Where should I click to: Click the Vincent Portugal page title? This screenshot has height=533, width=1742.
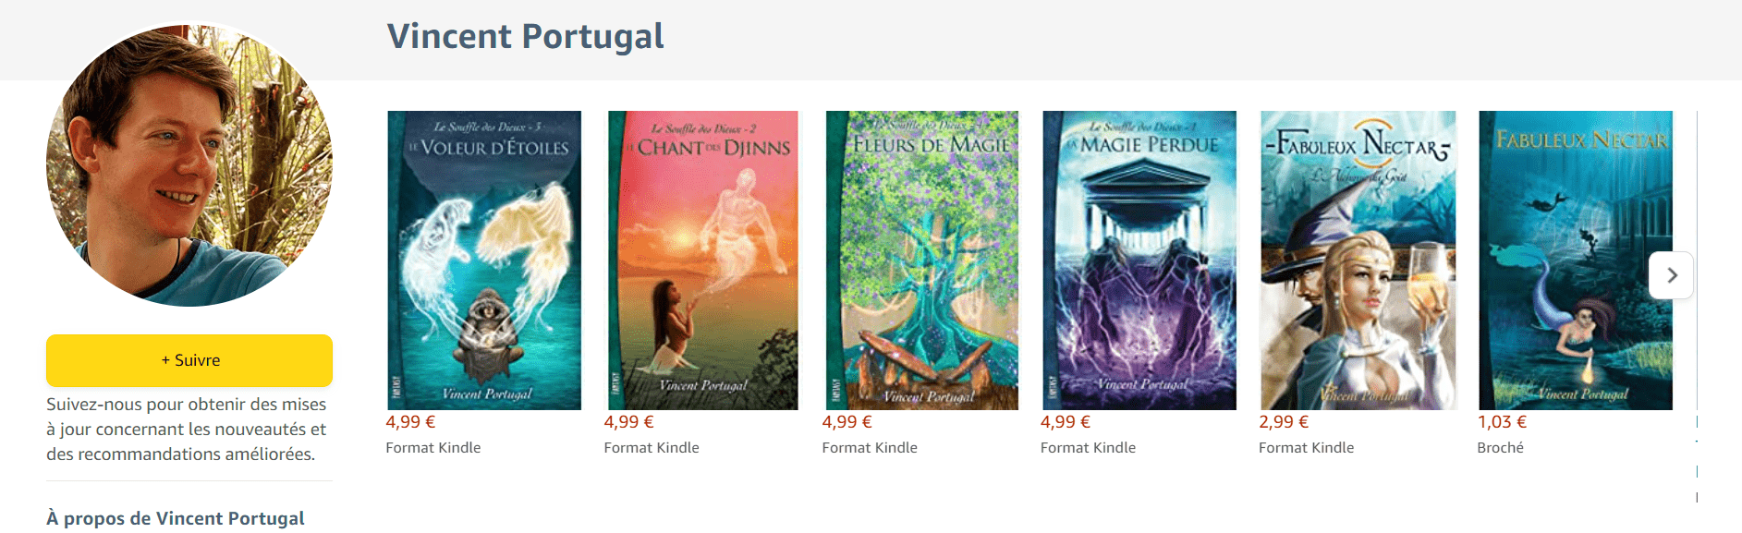tap(525, 36)
